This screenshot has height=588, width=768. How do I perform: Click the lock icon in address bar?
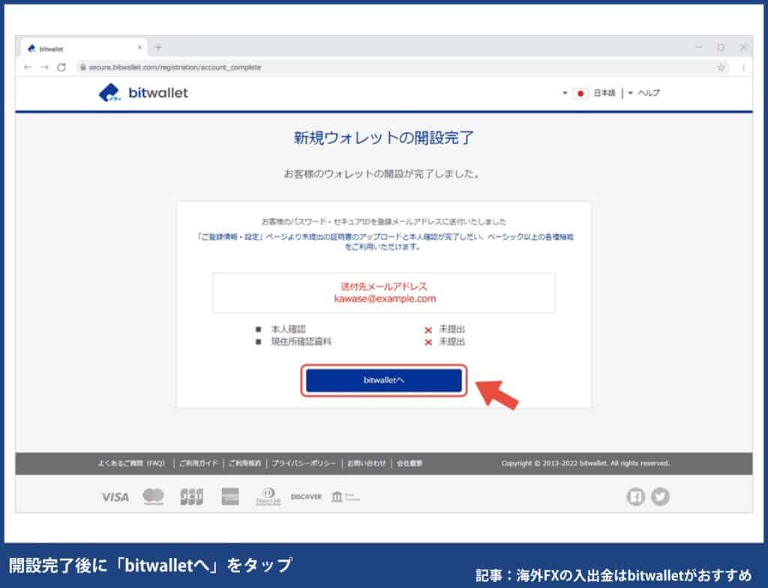83,67
